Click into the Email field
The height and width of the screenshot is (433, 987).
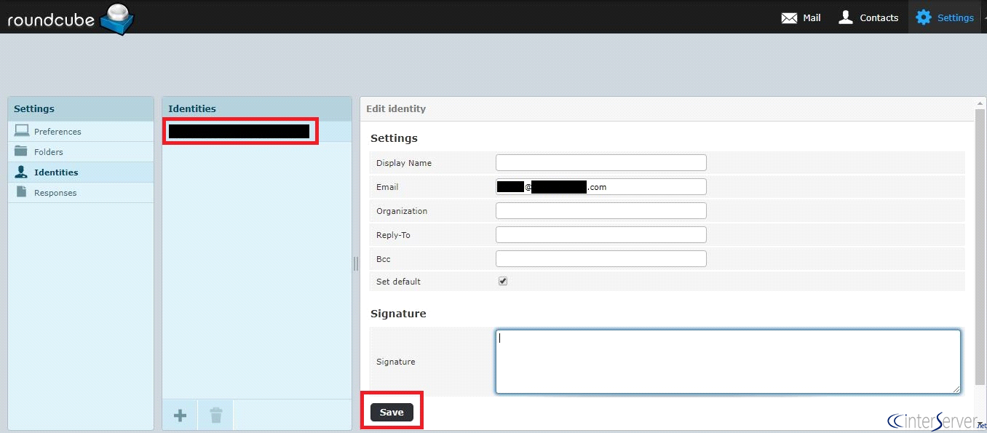tap(601, 187)
